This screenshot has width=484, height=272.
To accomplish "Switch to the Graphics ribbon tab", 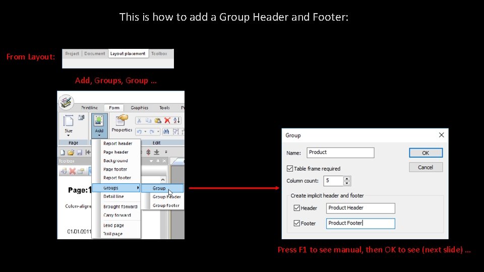I will click(x=140, y=108).
